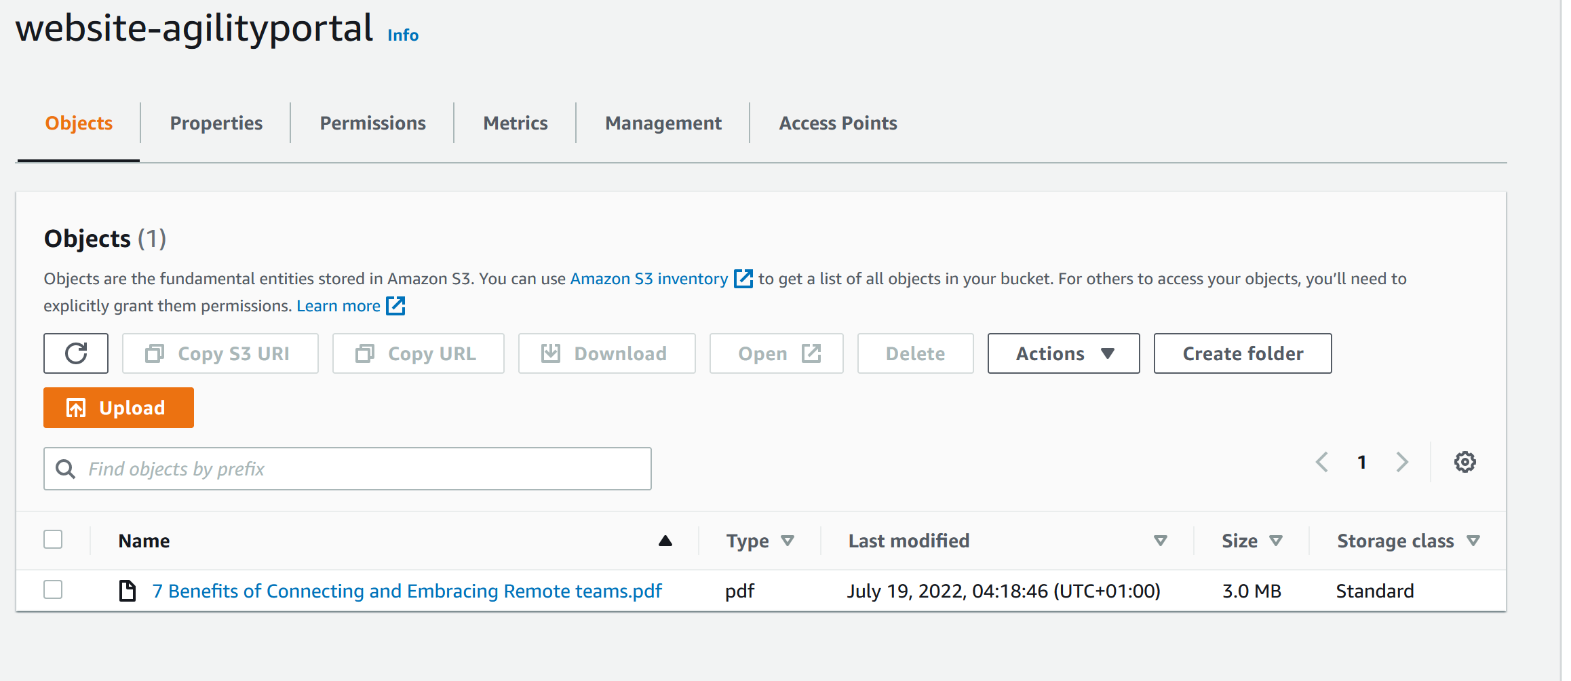Click the magnifier search icon
This screenshot has width=1571, height=681.
[66, 469]
